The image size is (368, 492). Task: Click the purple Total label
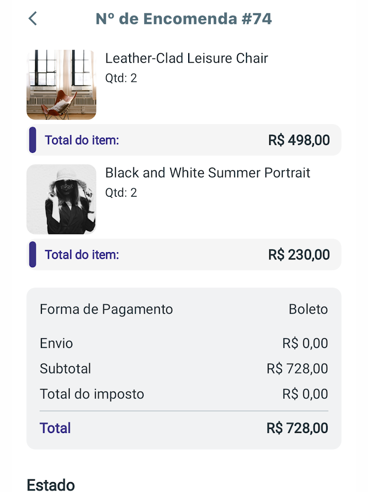pos(55,428)
